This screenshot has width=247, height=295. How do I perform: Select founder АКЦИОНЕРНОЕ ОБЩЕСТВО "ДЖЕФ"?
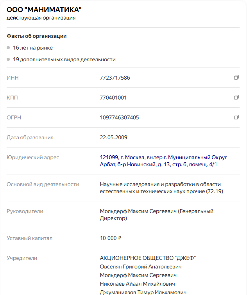(148, 258)
